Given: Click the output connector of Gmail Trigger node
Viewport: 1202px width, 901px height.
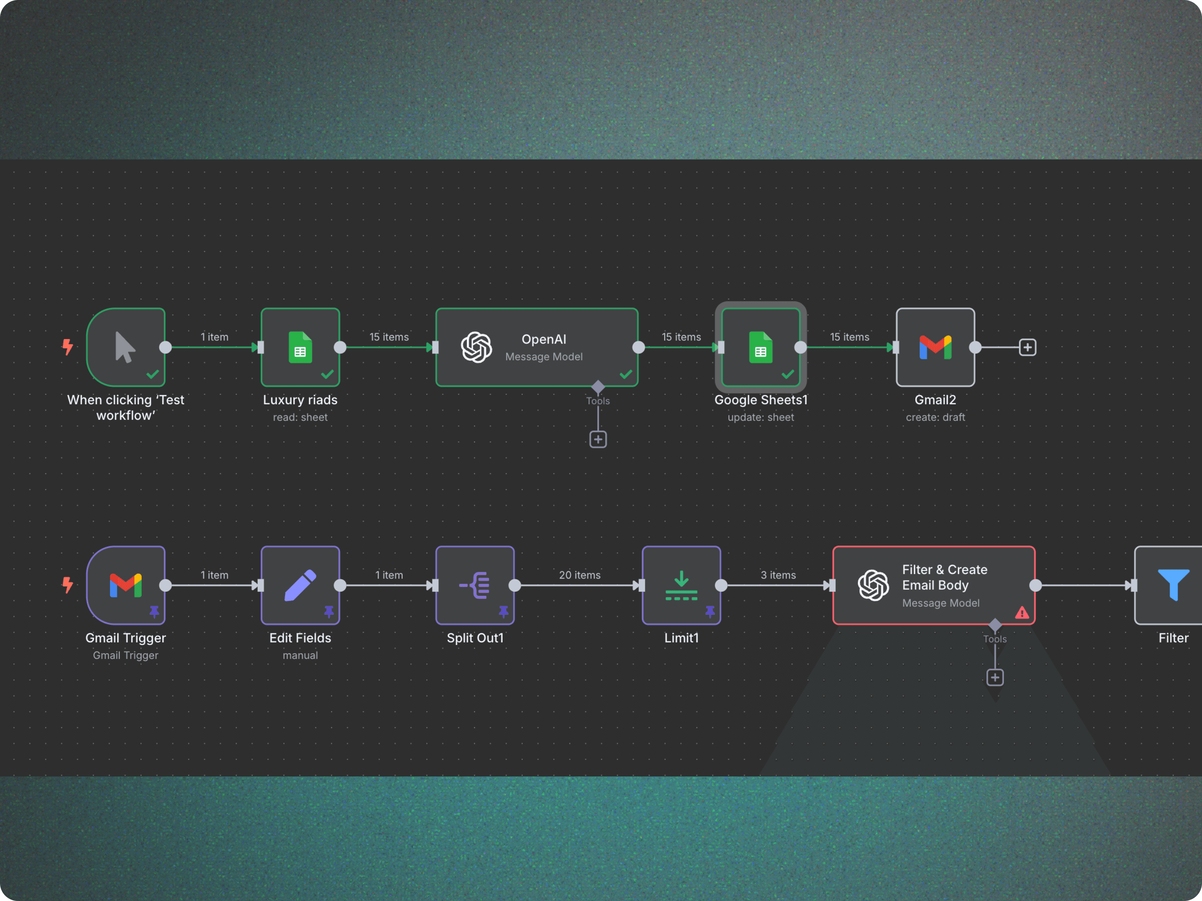Looking at the screenshot, I should tap(166, 585).
